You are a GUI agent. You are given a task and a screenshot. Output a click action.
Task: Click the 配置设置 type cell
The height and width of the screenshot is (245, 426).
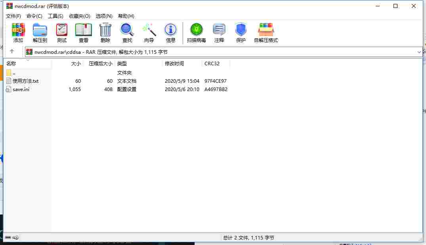[126, 89]
